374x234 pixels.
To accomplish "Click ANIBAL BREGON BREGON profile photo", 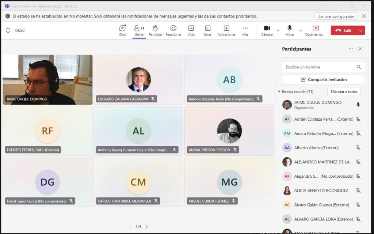I will (229, 131).
